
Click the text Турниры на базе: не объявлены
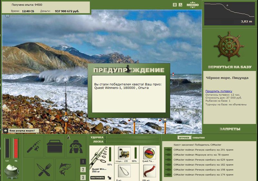(226, 105)
